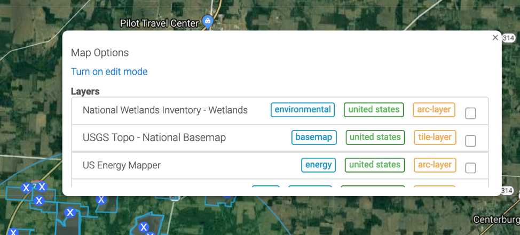This screenshot has width=520, height=235.
Task: Click the environmental tag on Wetlands layer
Action: (x=303, y=110)
